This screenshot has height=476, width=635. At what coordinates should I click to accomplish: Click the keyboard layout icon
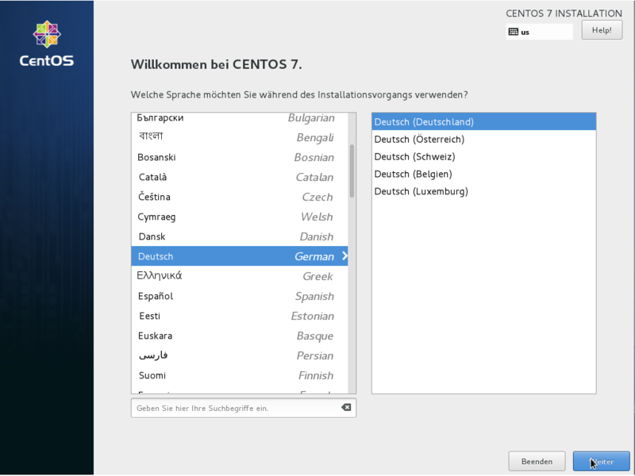(513, 32)
